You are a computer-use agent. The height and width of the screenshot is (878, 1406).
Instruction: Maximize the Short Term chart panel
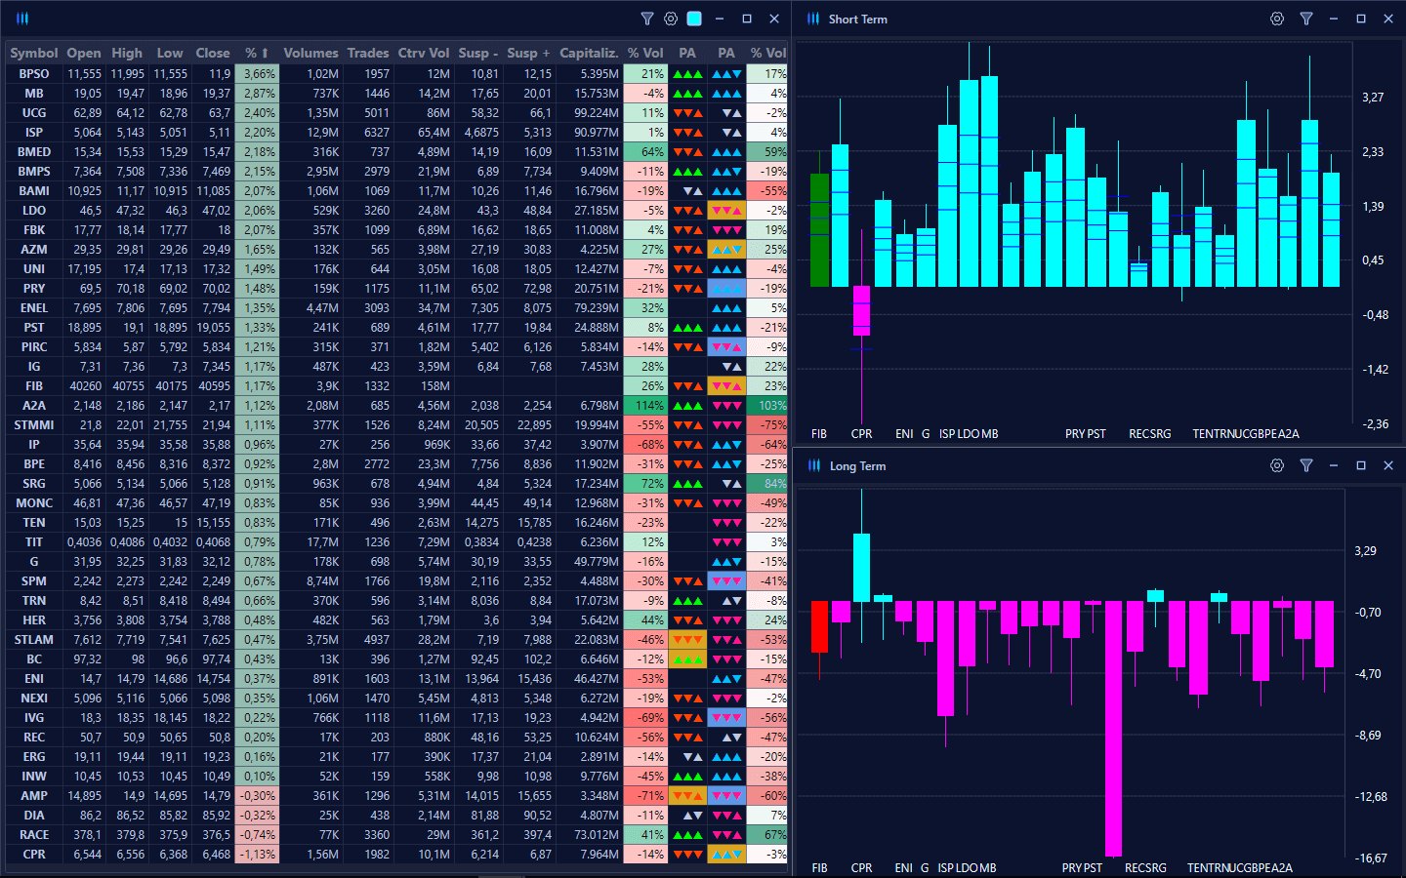[1361, 19]
